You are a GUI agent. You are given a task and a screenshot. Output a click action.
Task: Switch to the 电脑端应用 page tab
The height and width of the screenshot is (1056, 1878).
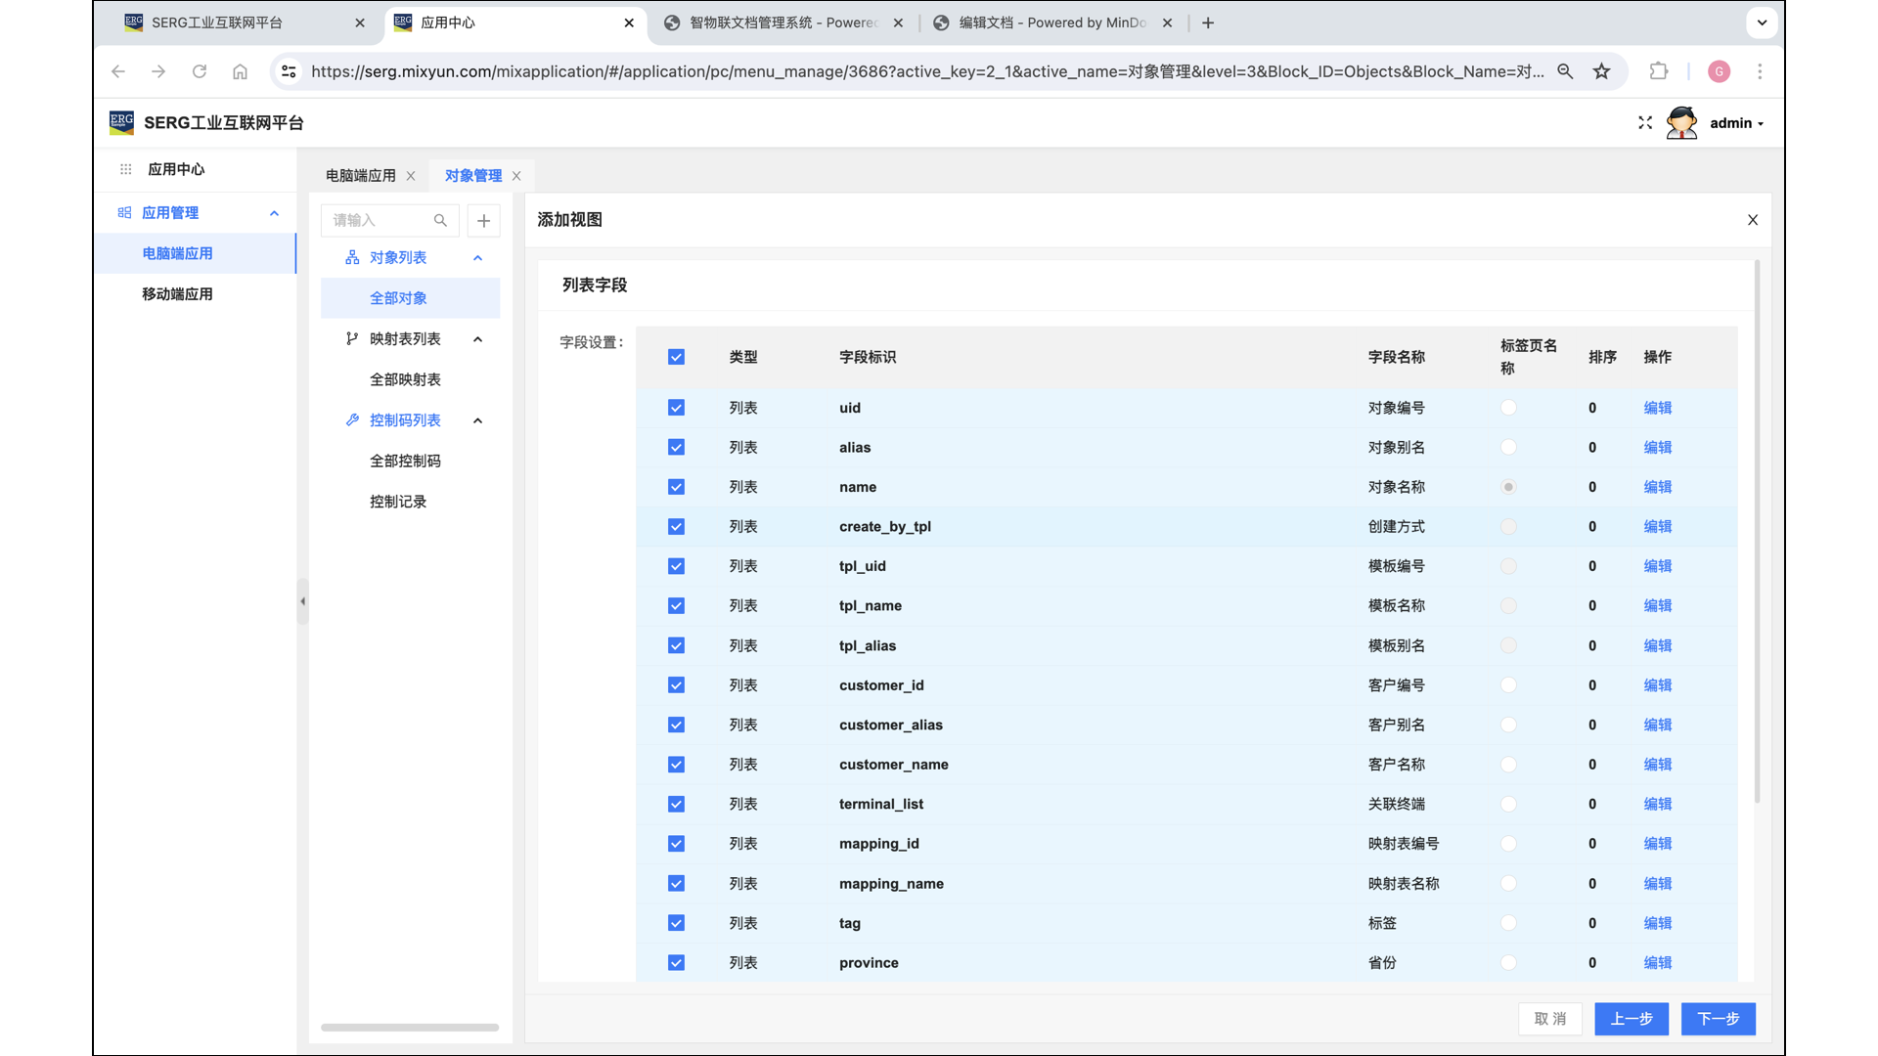[x=361, y=176]
